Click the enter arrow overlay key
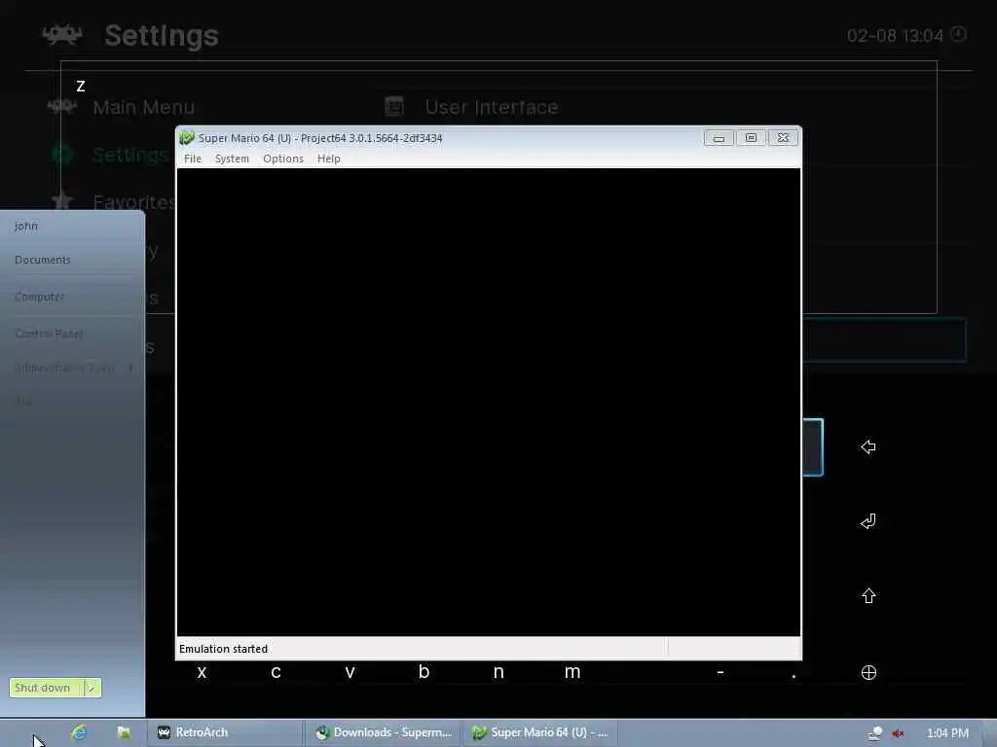This screenshot has width=997, height=747. 868,521
